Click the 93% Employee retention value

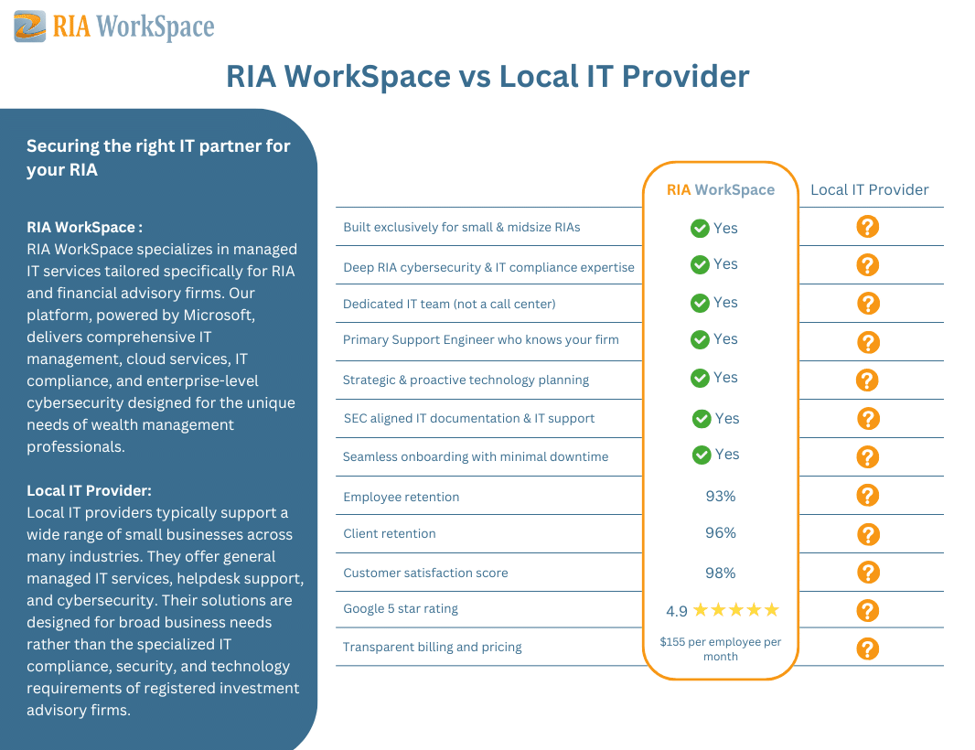pyautogui.click(x=721, y=496)
